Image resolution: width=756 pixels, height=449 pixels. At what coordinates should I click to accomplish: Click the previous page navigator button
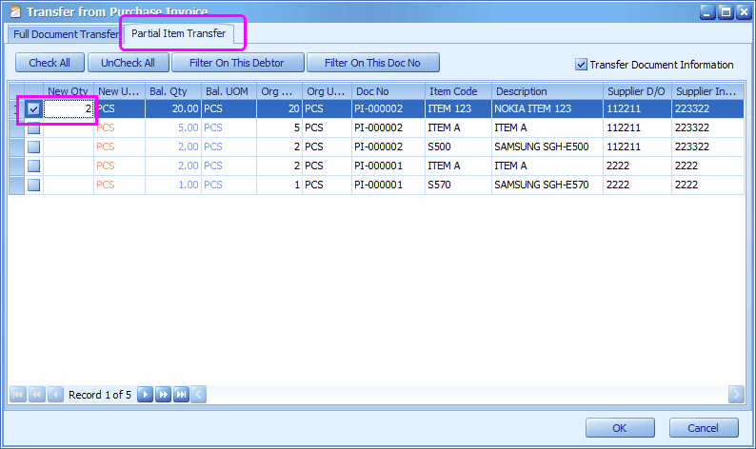click(36, 394)
